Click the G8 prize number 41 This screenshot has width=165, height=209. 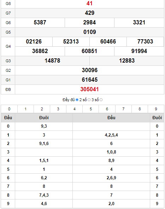point(89,3)
